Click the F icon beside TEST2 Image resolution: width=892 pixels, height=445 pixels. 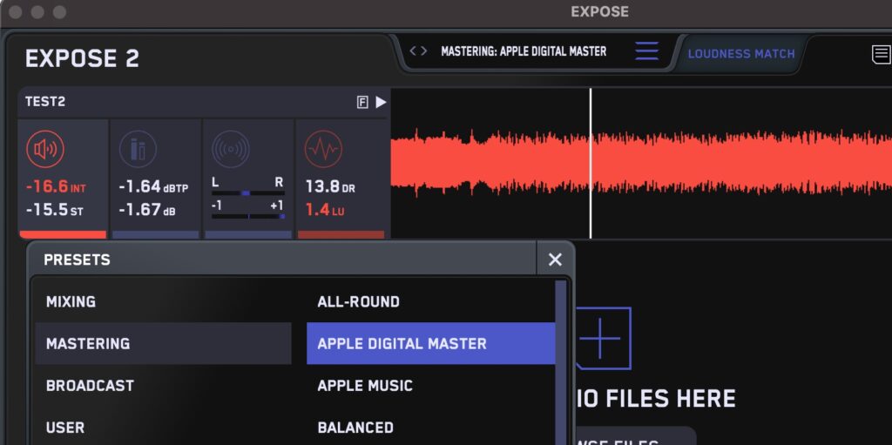point(362,103)
